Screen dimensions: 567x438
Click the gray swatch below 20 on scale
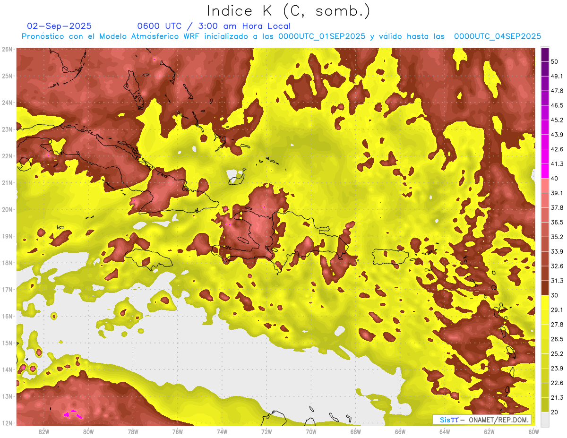(545, 419)
